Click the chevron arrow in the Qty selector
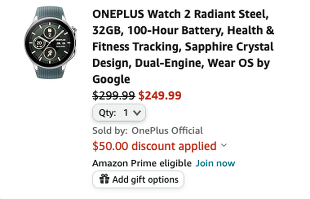The image size is (310, 199). pyautogui.click(x=137, y=113)
